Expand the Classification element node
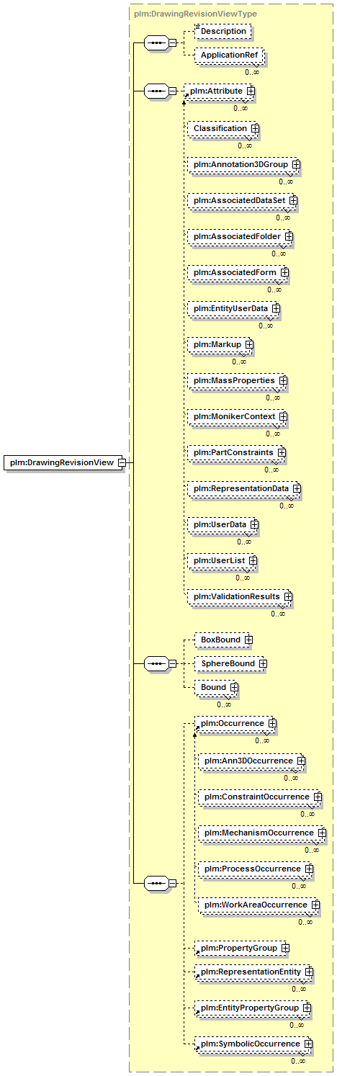 pyautogui.click(x=255, y=129)
